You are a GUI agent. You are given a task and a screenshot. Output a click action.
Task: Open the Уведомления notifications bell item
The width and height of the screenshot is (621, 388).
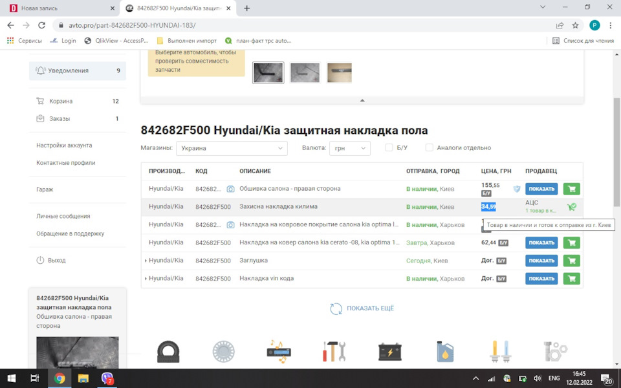pos(78,70)
